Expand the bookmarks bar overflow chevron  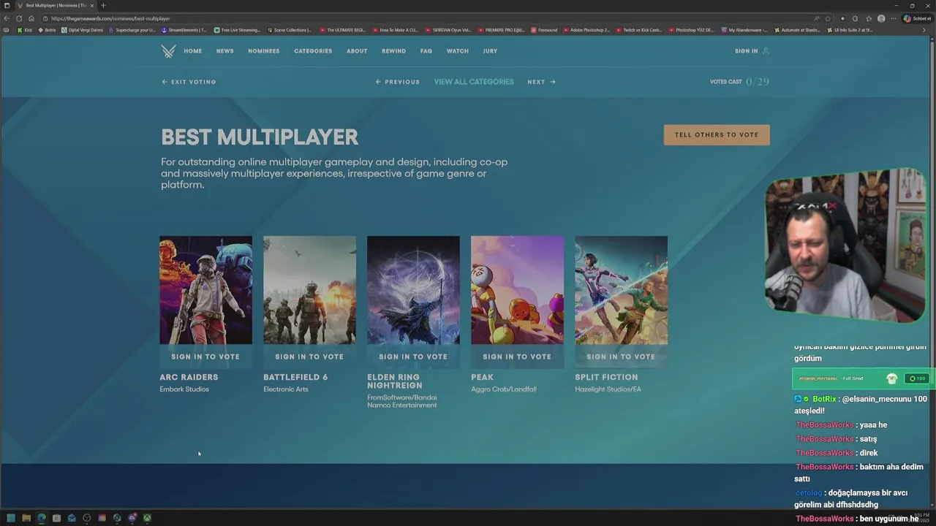924,30
